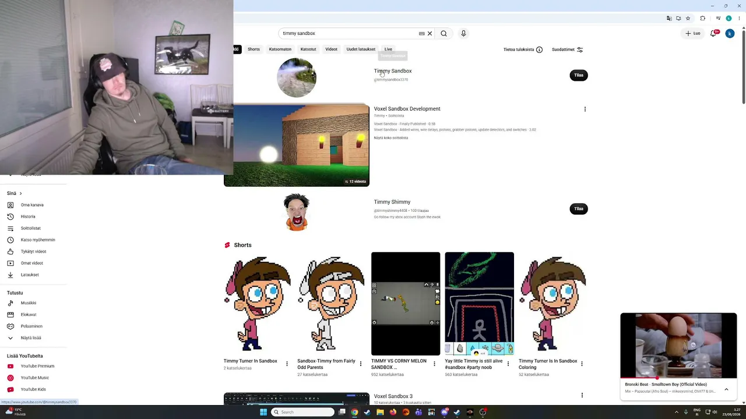The width and height of the screenshot is (746, 419).
Task: Start voice search with the microphone icon
Action: (463, 33)
